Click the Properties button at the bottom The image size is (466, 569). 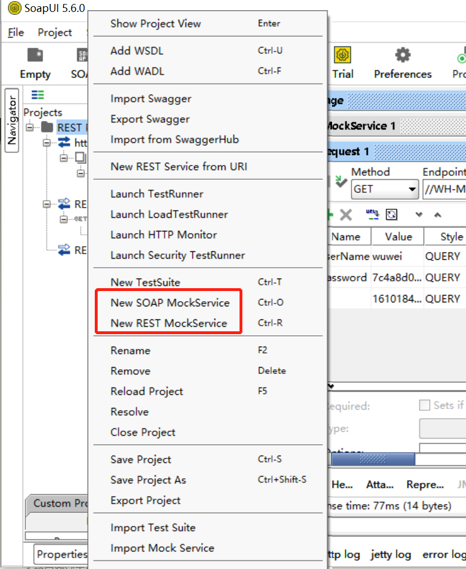[61, 554]
